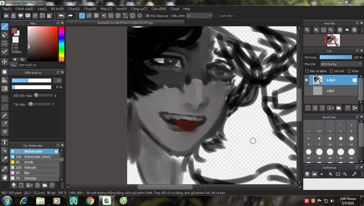Image resolution: width=364 pixels, height=206 pixels.
Task: Toggle Khóa lock checkbox
Action: 349,71
